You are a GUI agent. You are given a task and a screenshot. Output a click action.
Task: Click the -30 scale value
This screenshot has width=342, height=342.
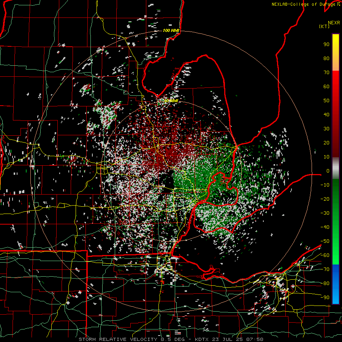coord(325,213)
